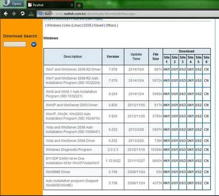Download 8111DP DASH kit from US3

point(182,161)
